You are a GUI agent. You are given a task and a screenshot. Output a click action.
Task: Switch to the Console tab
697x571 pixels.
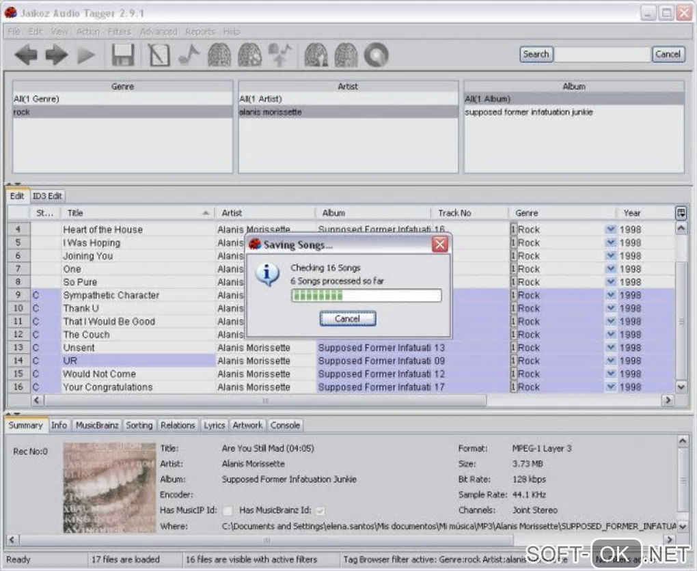tap(285, 426)
